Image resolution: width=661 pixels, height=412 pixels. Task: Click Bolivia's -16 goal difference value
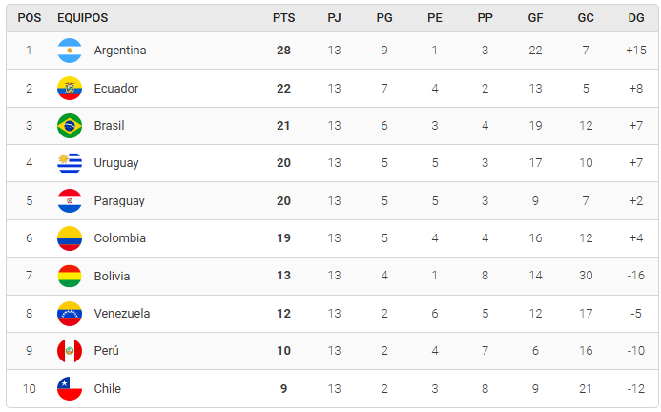point(636,277)
